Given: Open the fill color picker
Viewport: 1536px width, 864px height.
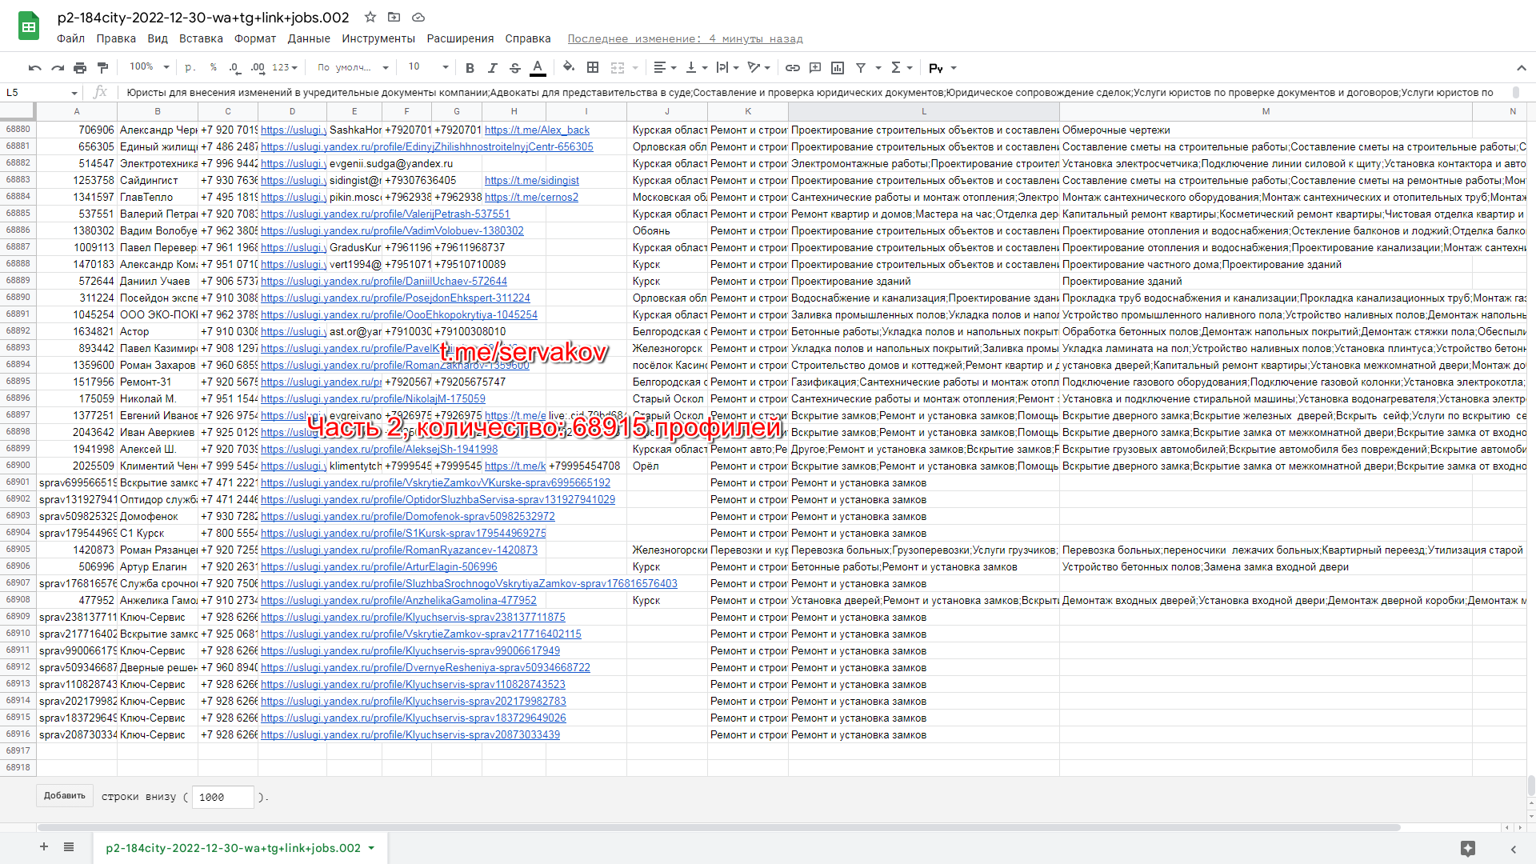Looking at the screenshot, I should (569, 68).
